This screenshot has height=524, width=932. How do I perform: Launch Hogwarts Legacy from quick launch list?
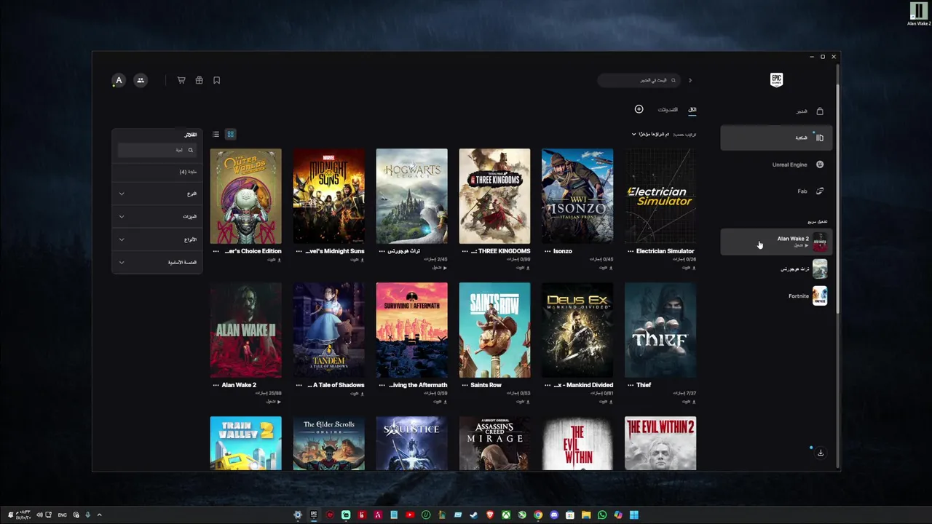coord(776,269)
